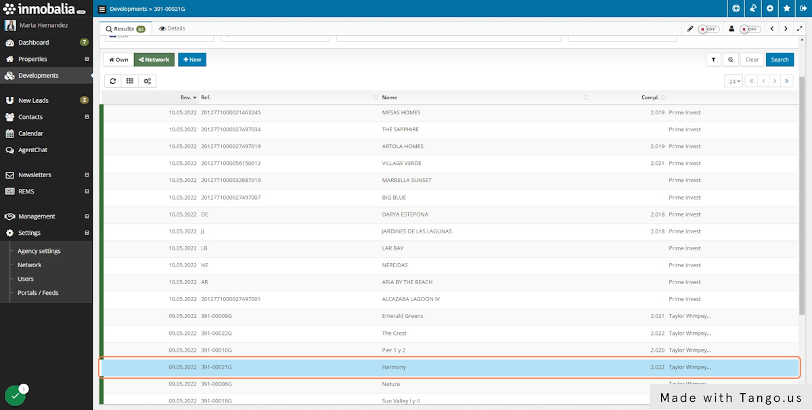Switch listing view to Network mode
The width and height of the screenshot is (812, 410).
point(154,59)
